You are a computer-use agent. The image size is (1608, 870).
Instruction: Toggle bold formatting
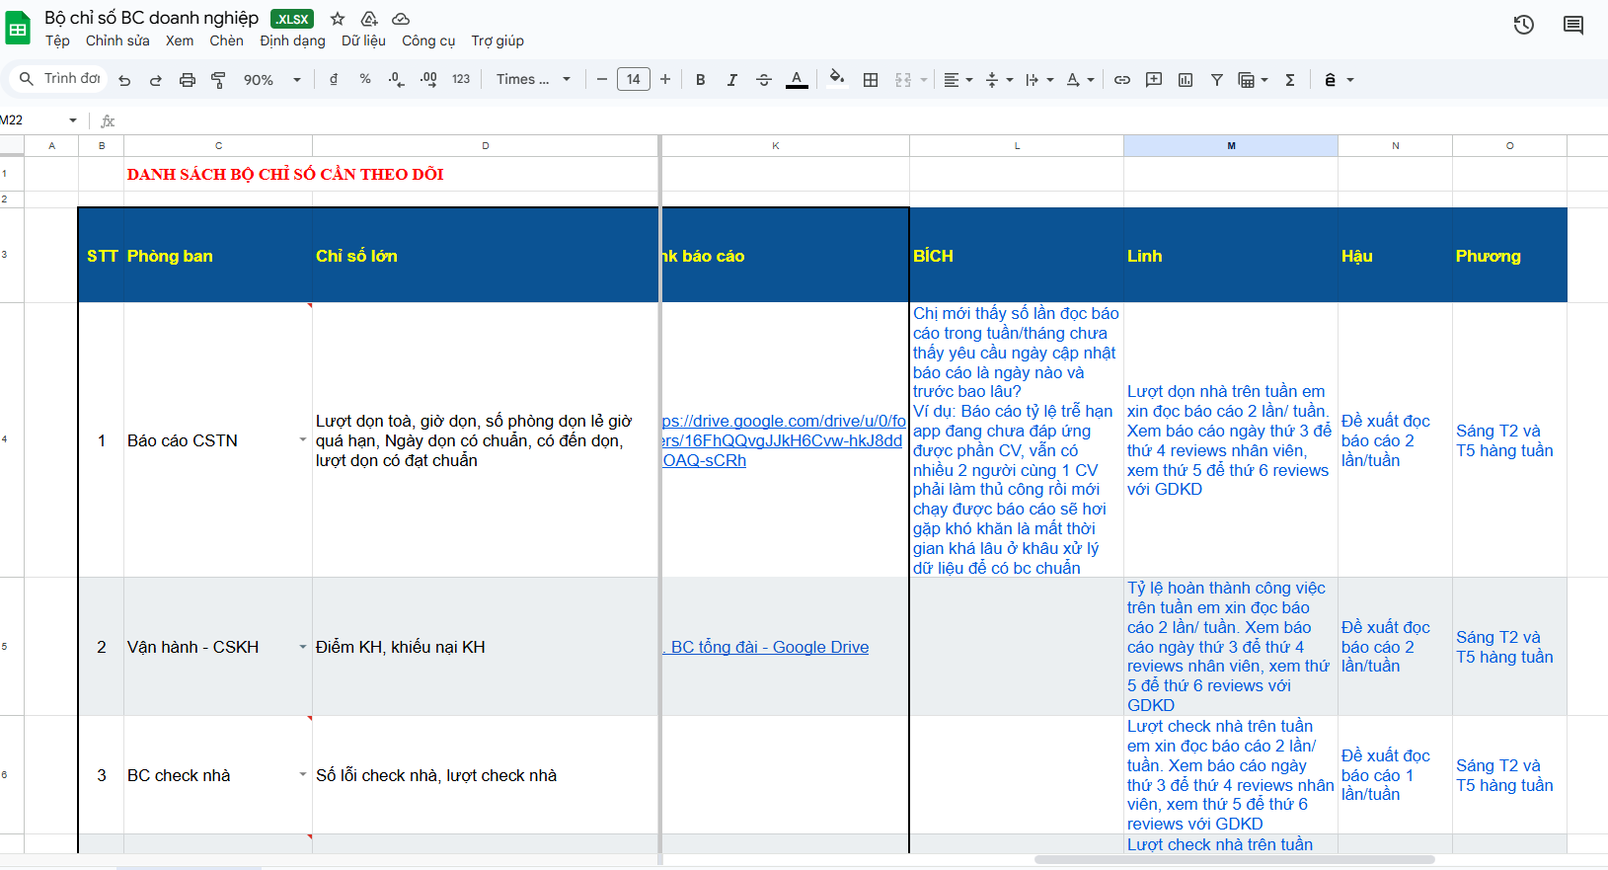[x=700, y=80]
